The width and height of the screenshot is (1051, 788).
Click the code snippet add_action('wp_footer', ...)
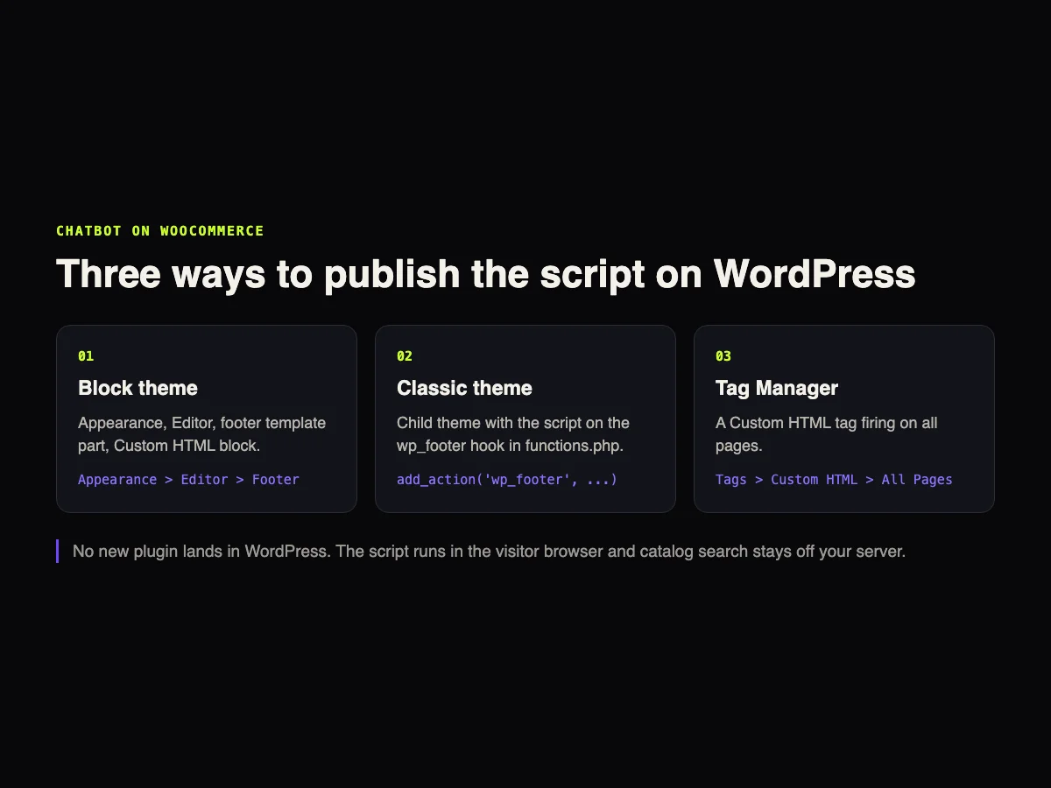(x=507, y=480)
